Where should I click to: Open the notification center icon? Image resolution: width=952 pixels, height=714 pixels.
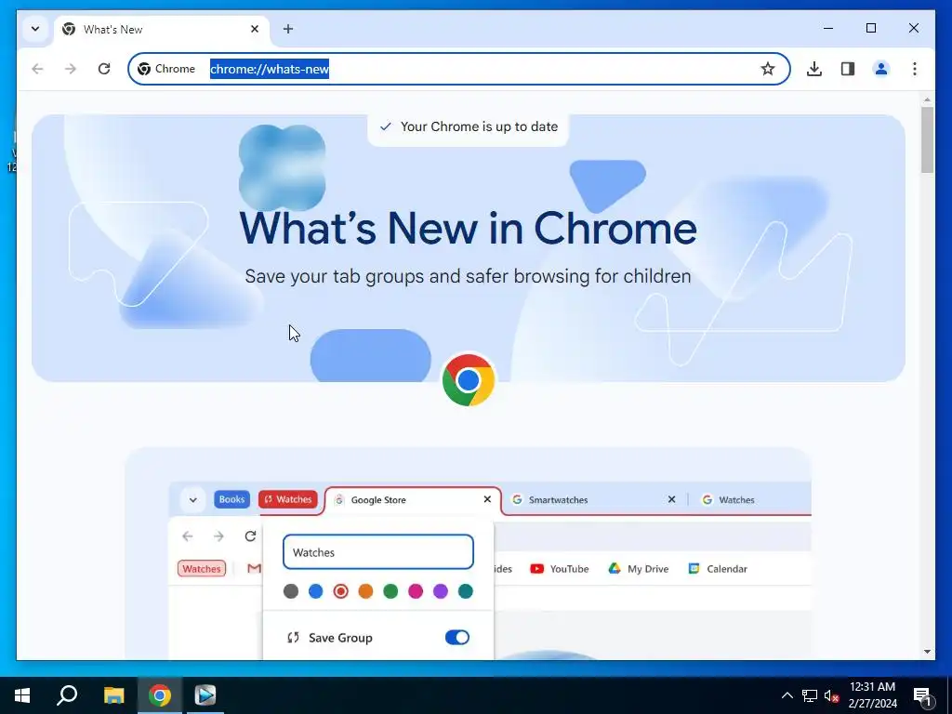[x=922, y=695]
